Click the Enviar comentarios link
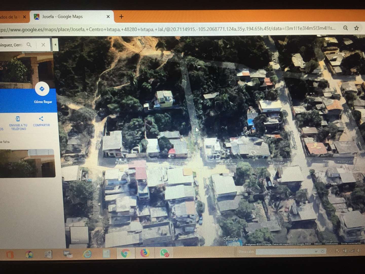The height and width of the screenshot is (274, 365). 351,243
